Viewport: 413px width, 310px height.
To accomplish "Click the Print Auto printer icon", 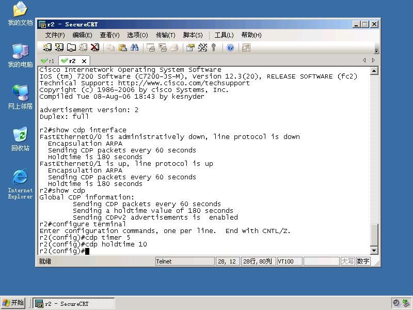I will (174, 48).
